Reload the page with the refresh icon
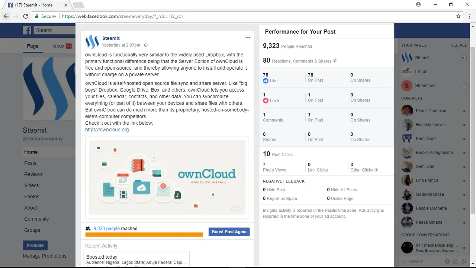The height and width of the screenshot is (268, 476). 26,16
